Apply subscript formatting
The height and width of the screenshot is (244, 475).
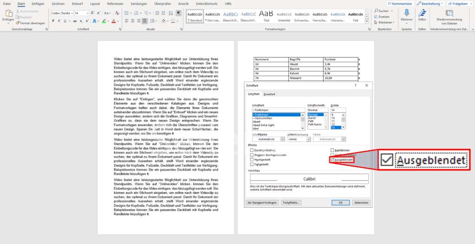pos(81,21)
